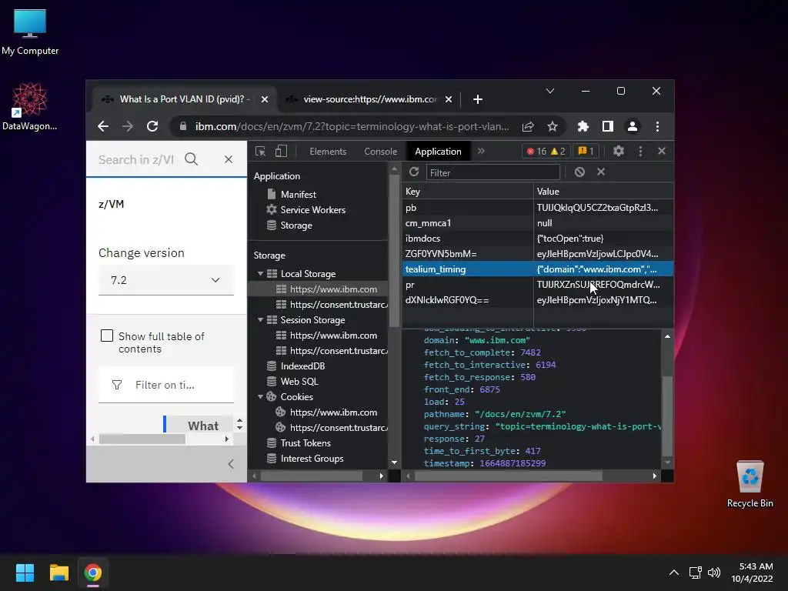Toggle the device toolbar icon
788x591 pixels.
click(281, 152)
